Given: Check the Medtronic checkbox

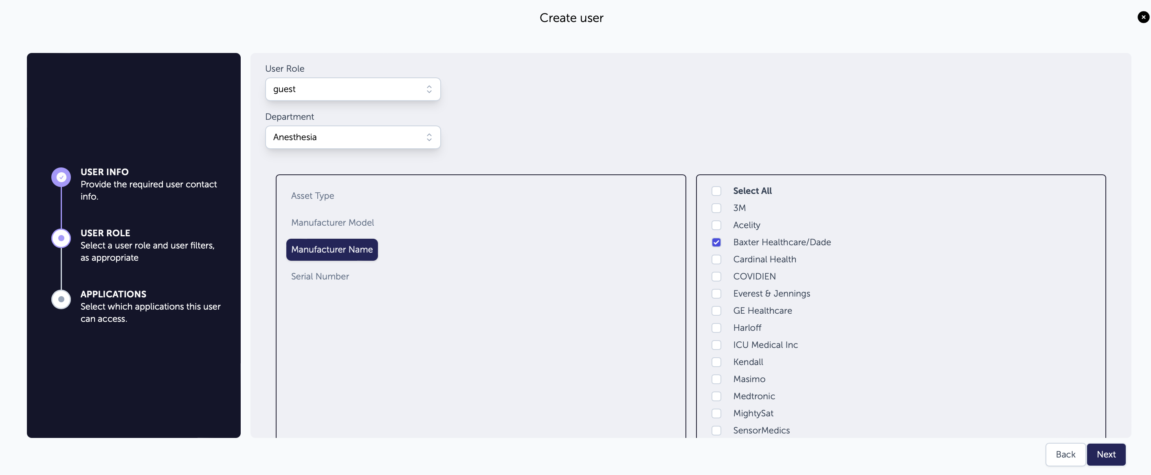Looking at the screenshot, I should 716,396.
